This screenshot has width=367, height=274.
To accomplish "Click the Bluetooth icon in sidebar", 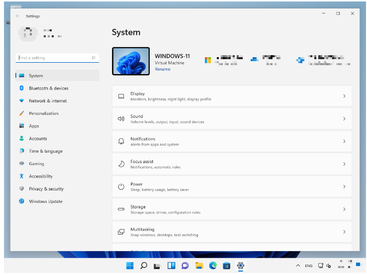I will click(x=21, y=88).
